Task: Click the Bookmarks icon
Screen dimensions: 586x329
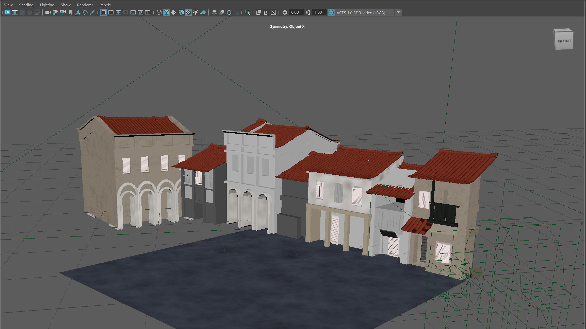Action: point(70,12)
